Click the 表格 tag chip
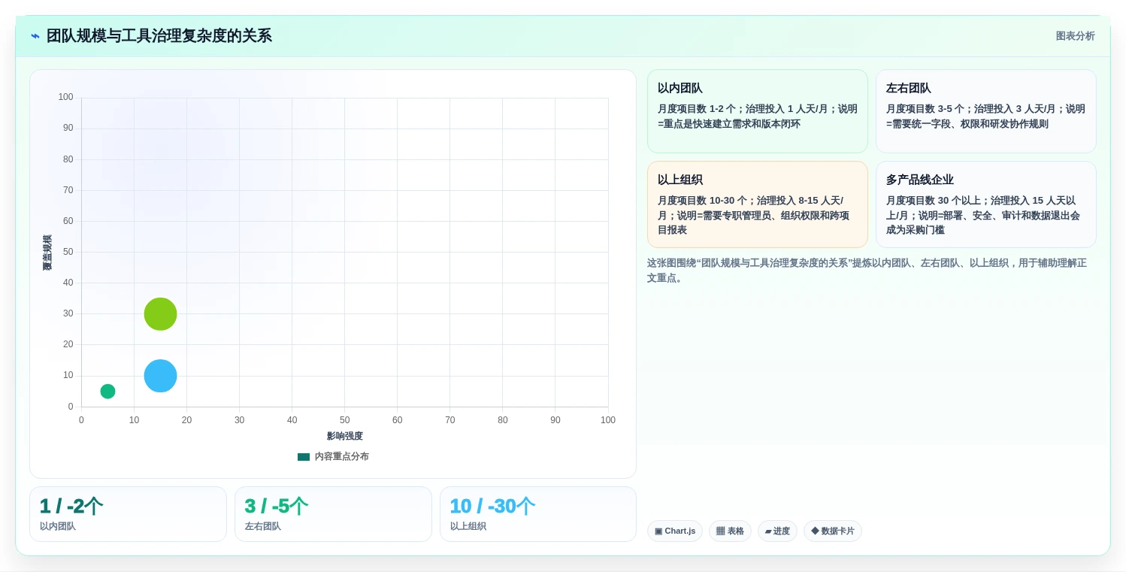Image resolution: width=1126 pixels, height=572 pixels. pyautogui.click(x=730, y=531)
